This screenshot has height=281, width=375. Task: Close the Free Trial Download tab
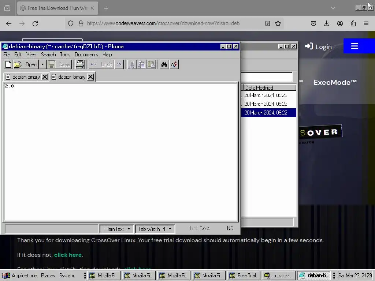coord(92,8)
